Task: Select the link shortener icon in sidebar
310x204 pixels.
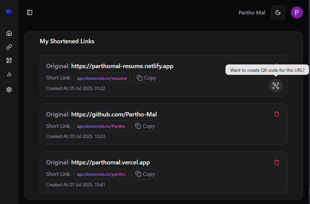Action: tap(9, 47)
